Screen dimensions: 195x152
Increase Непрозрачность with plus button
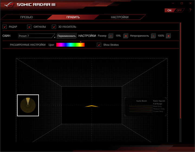coord(168,36)
